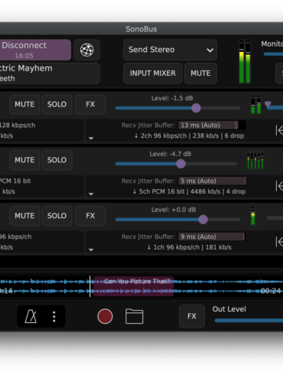
Task: Mute the peer with Level +0.0 dB
Action: click(24, 216)
